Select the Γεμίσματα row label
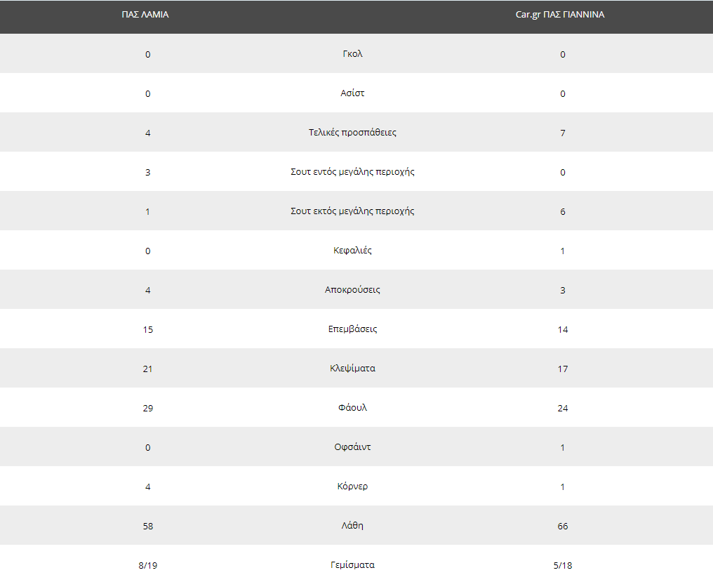The width and height of the screenshot is (713, 582). tap(352, 564)
